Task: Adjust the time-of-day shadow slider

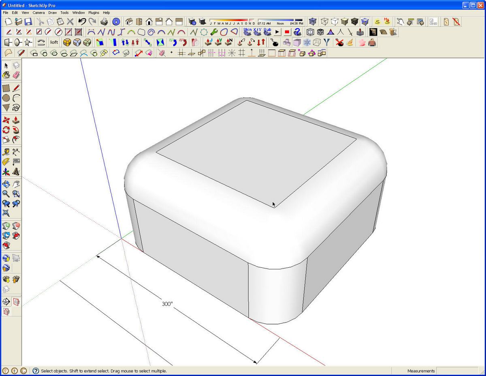Action: 280,20
